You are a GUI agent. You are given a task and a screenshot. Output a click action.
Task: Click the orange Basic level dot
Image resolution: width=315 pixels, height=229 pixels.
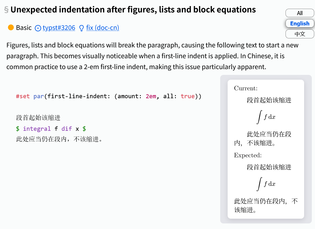(11, 27)
